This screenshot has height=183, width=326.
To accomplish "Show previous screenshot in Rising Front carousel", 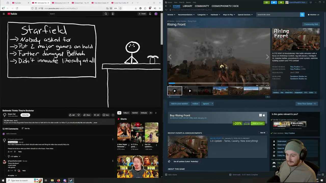I will click(170, 57).
